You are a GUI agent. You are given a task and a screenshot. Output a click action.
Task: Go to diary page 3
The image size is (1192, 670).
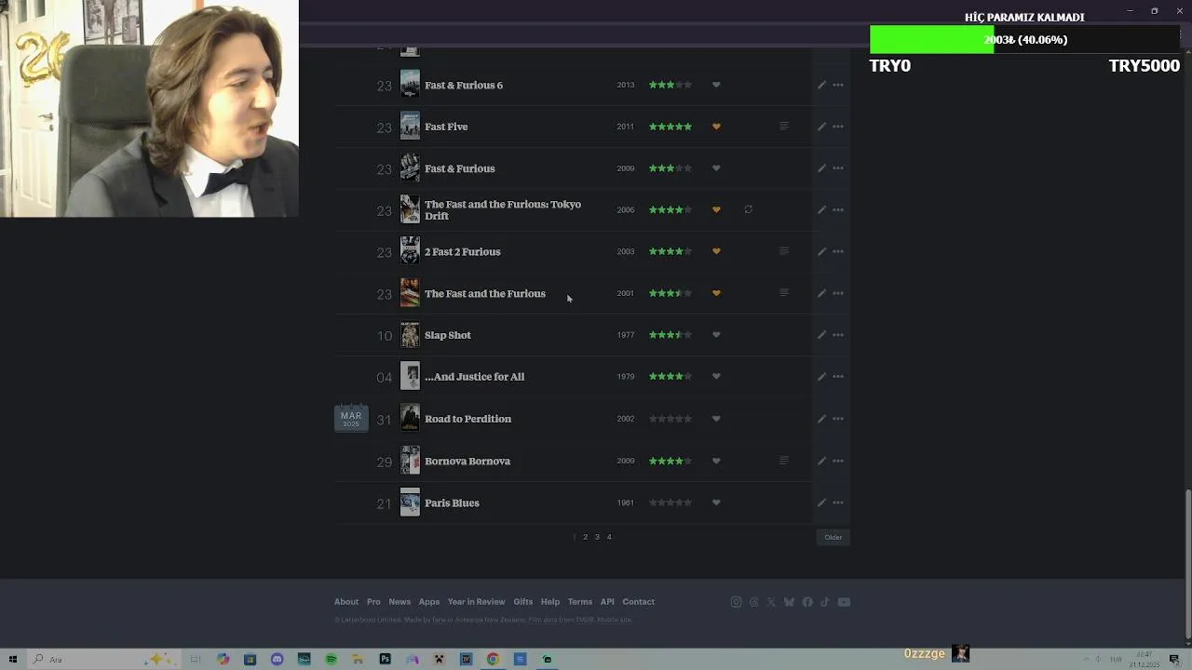coord(597,537)
